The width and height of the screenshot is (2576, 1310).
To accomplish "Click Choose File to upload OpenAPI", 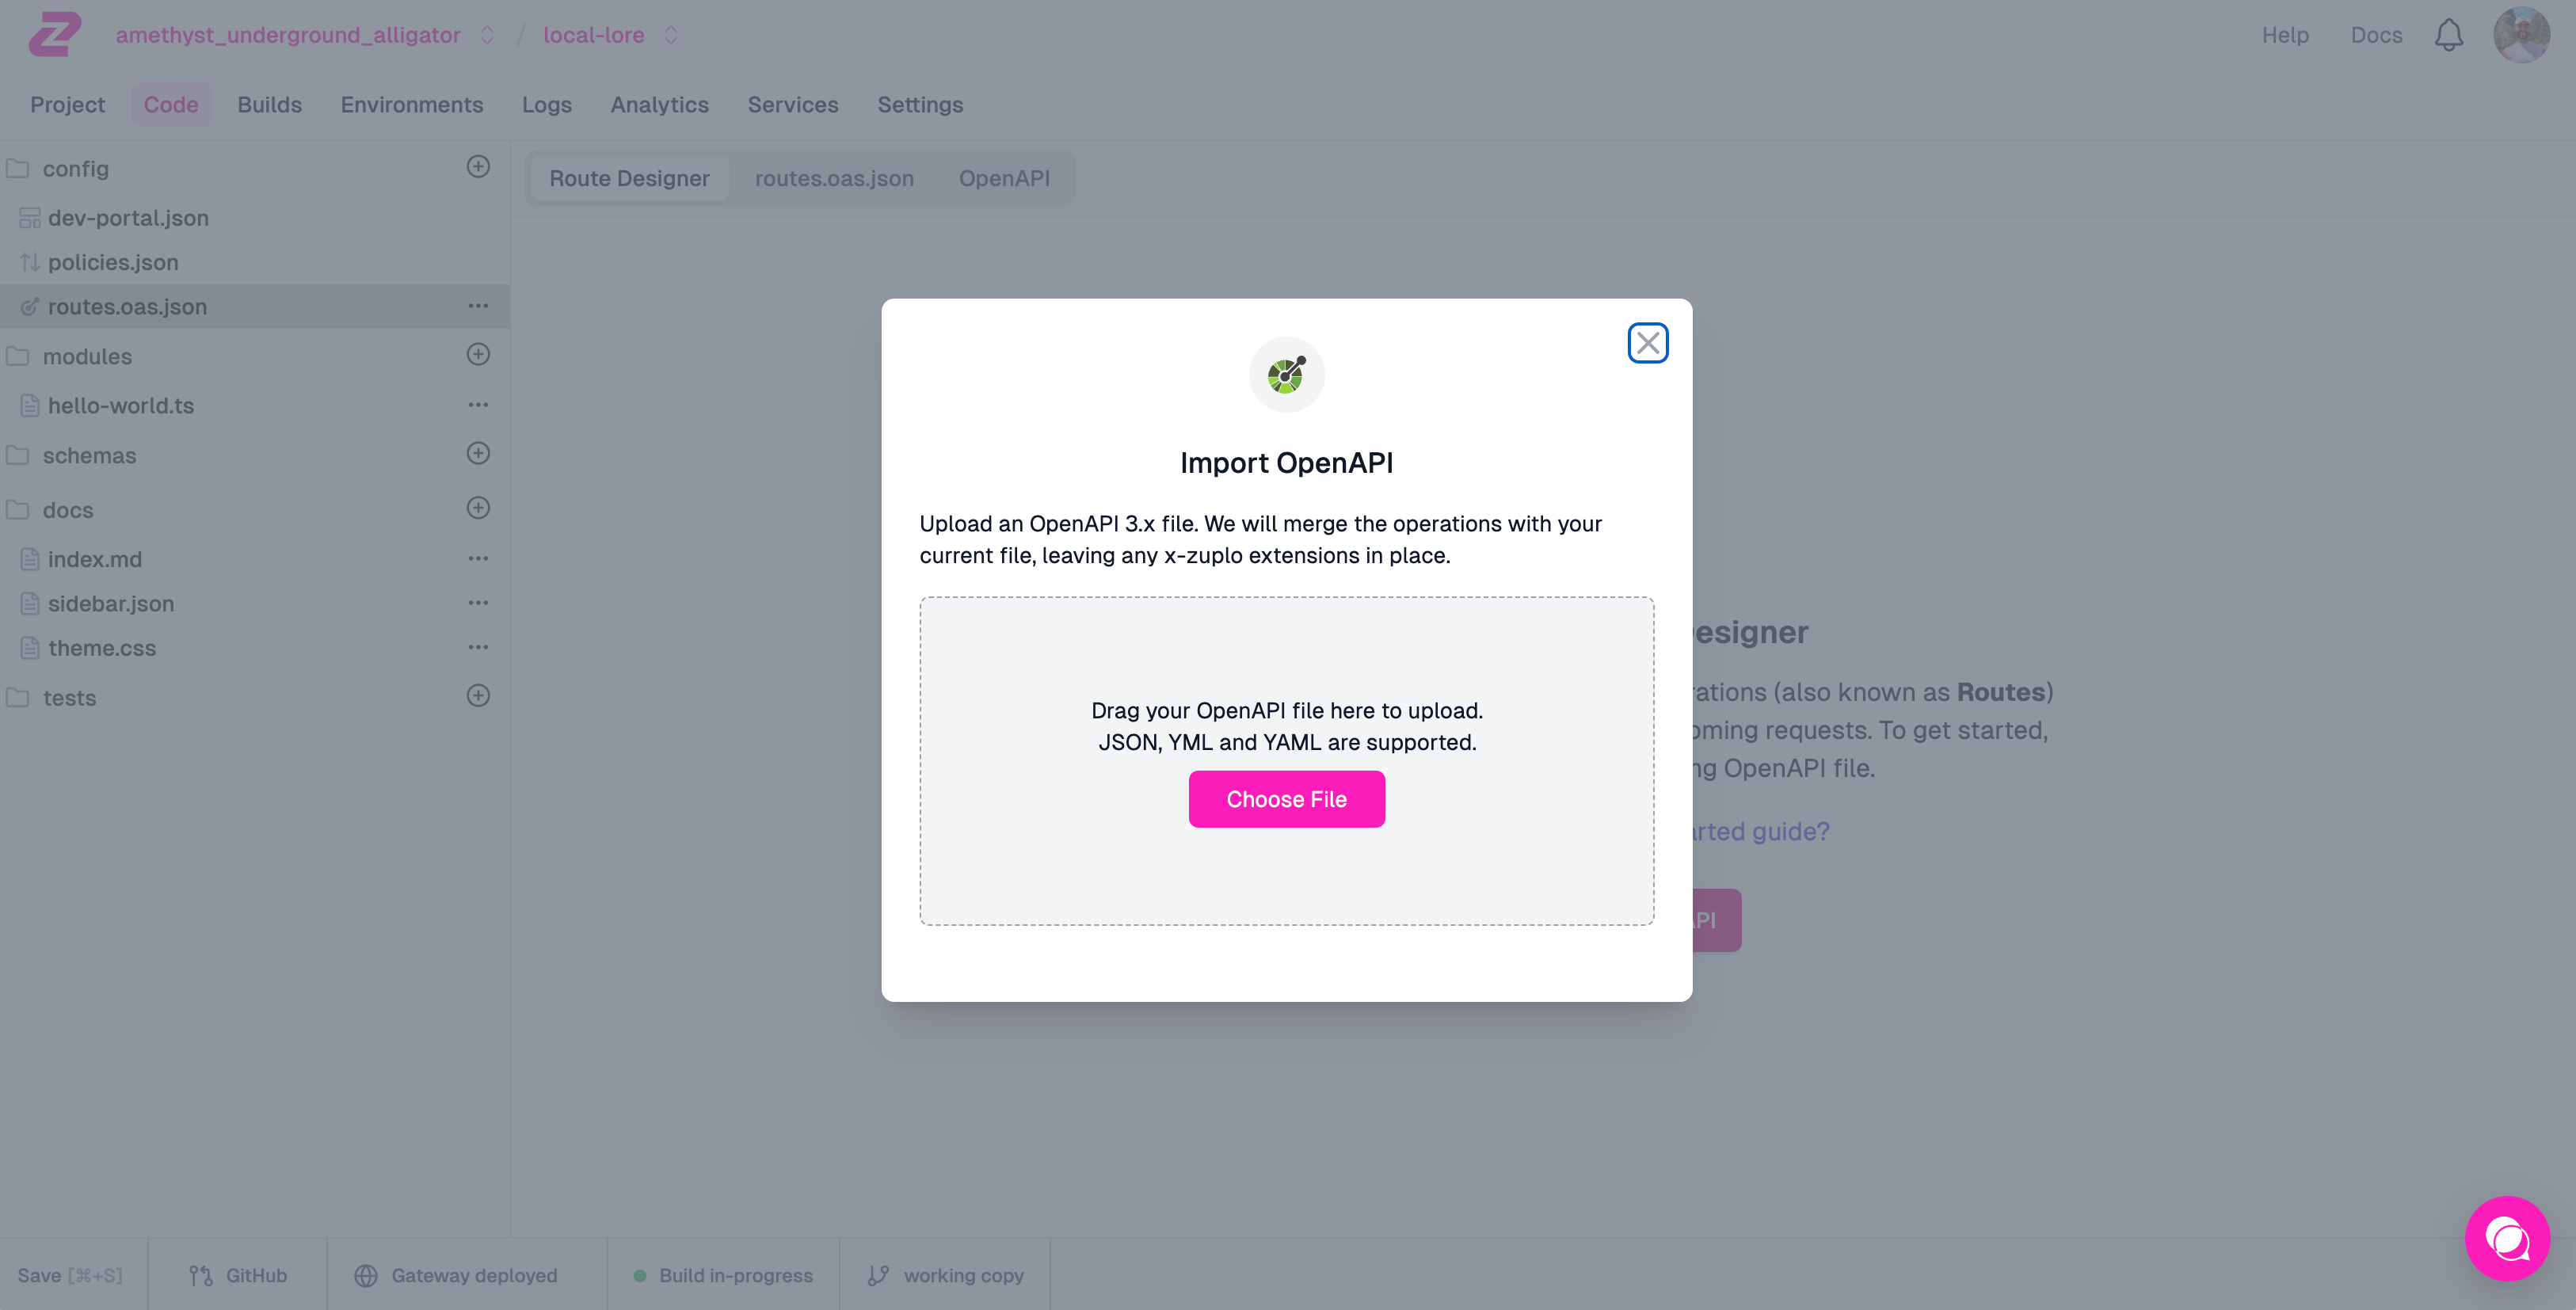I will (x=1286, y=798).
